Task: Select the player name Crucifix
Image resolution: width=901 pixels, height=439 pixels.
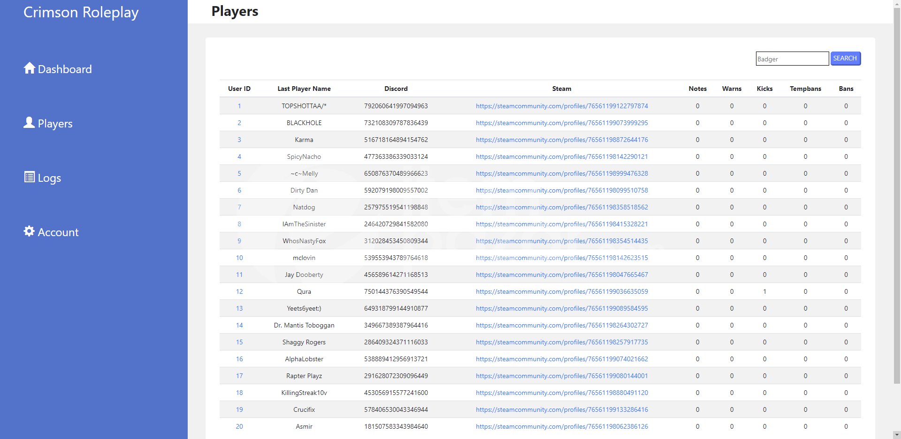Action: [304, 409]
